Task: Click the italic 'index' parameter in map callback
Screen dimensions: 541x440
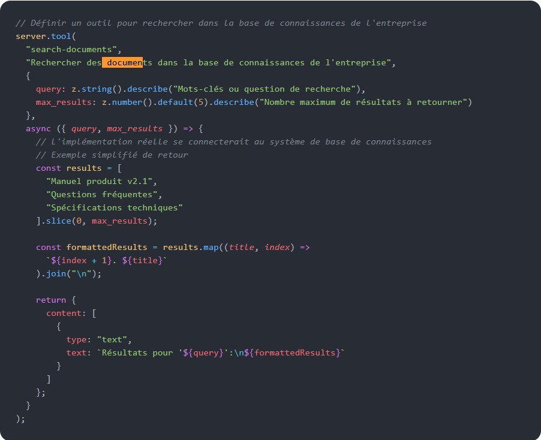Action: [277, 247]
